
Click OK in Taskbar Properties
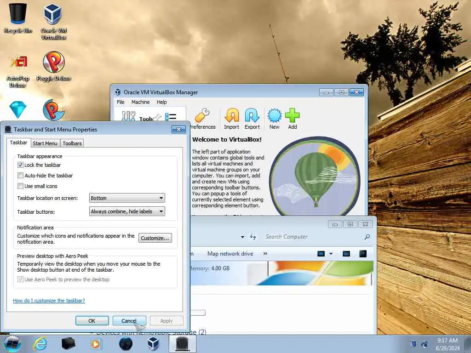[92, 321]
